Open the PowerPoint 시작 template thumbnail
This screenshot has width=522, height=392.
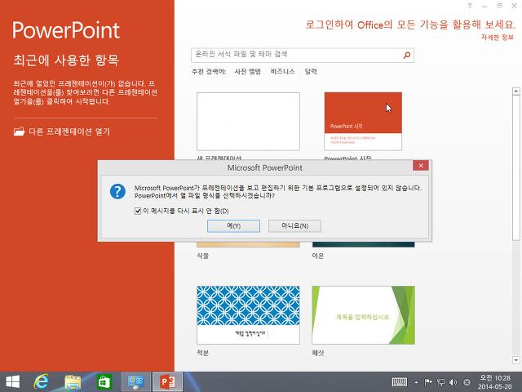363,122
